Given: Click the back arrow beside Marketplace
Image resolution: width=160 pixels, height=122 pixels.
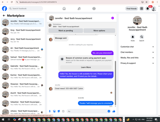Looking at the screenshot, I should pyautogui.click(x=4, y=16).
